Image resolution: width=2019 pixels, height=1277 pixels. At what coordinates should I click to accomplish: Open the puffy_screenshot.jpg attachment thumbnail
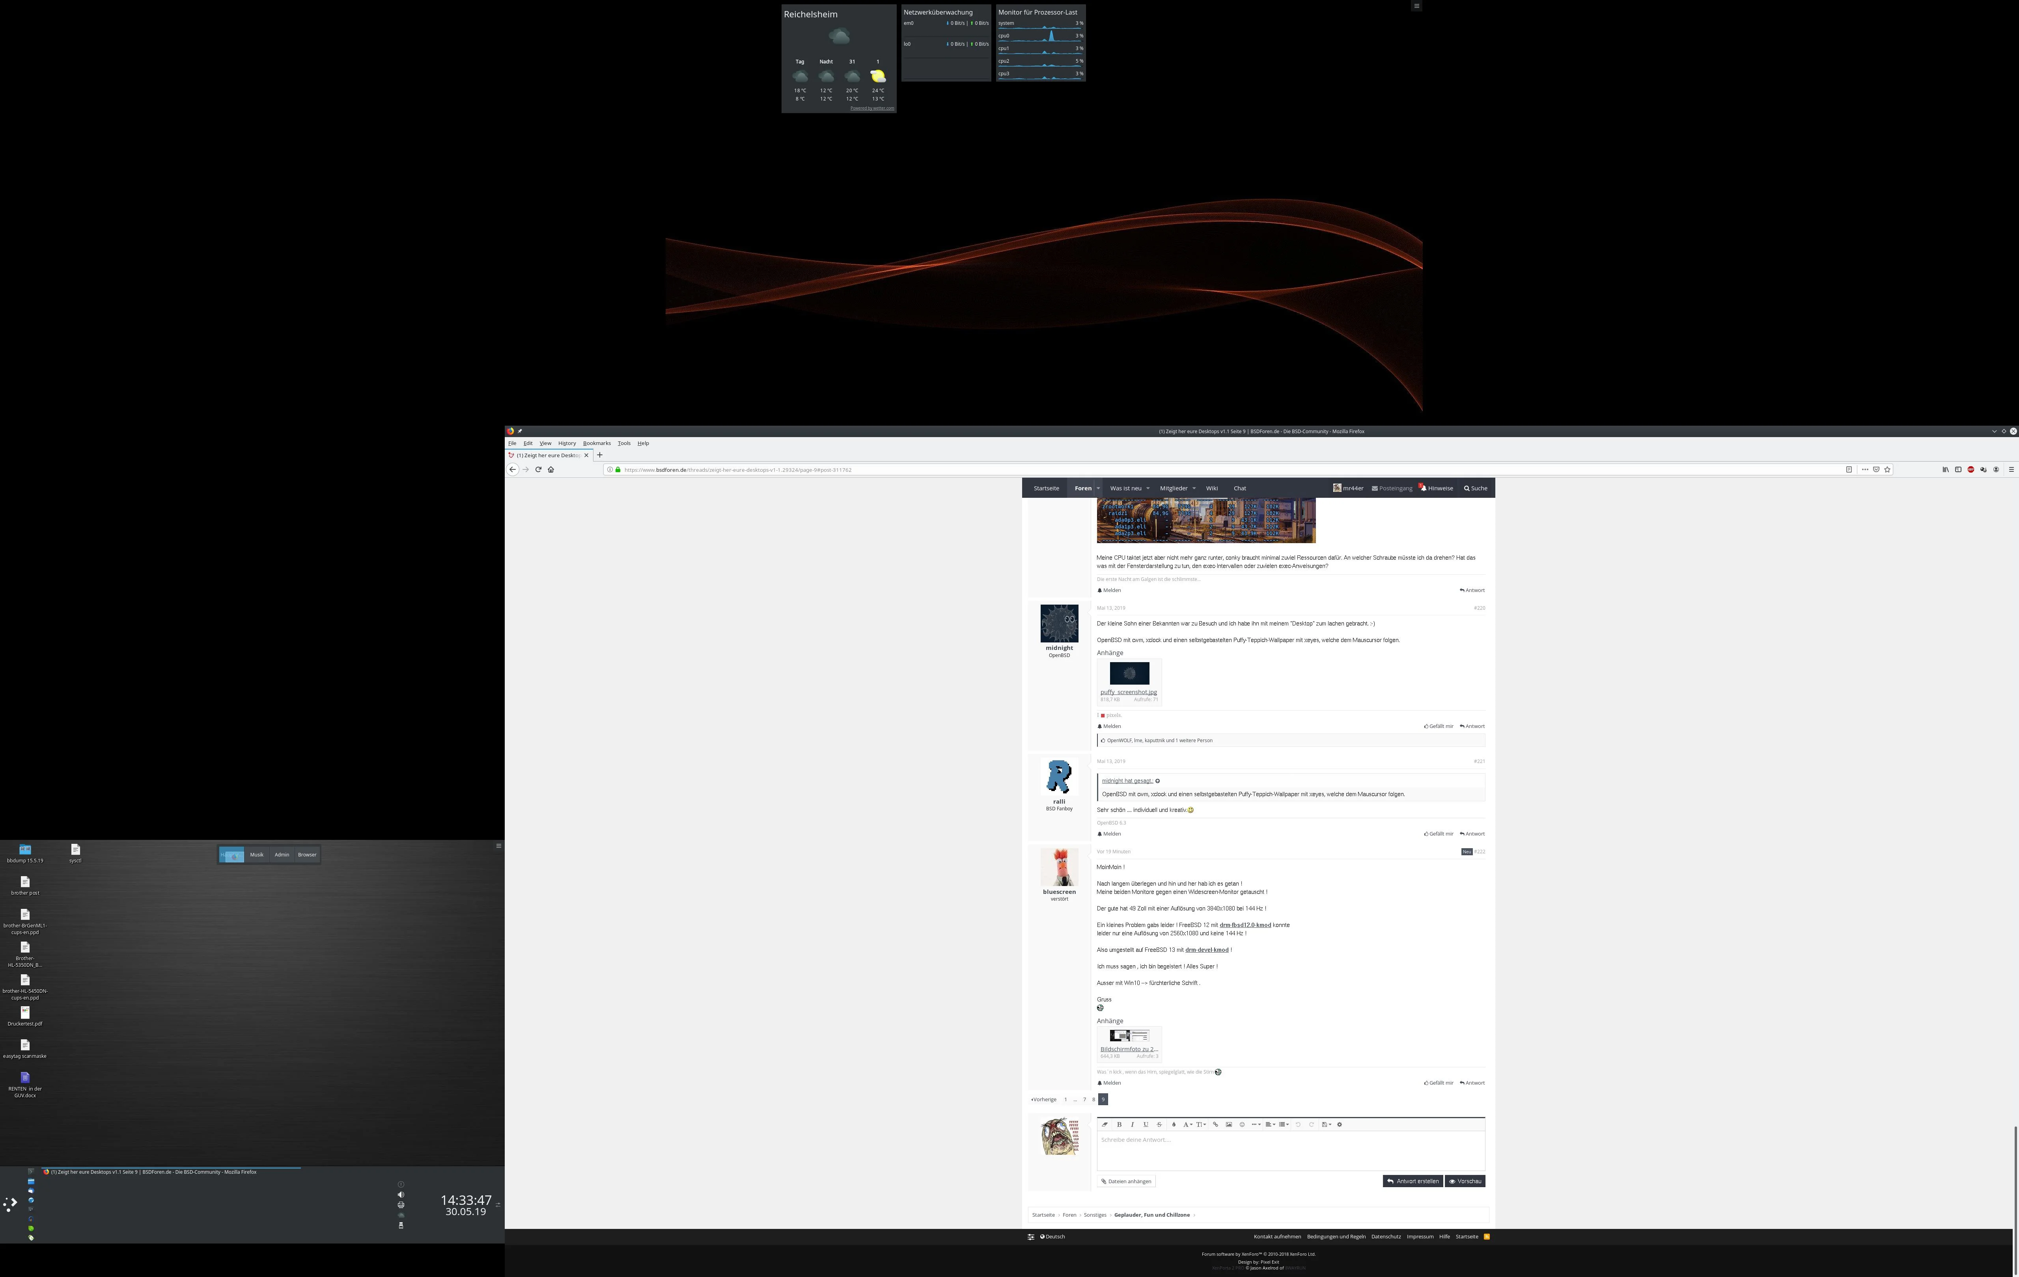pos(1129,673)
